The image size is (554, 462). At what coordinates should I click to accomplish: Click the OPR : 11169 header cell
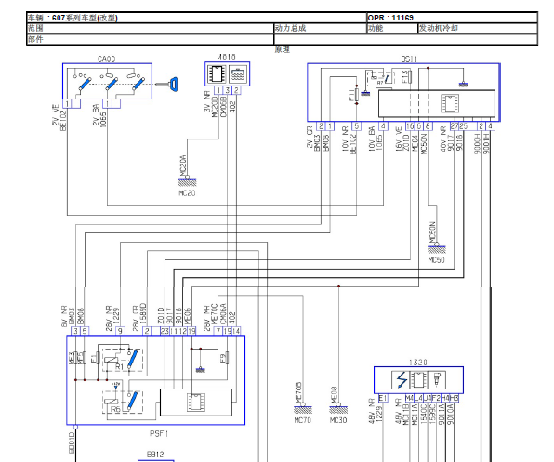click(453, 18)
